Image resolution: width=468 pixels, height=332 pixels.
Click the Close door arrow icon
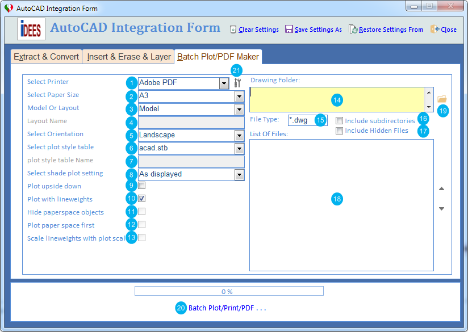(435, 29)
